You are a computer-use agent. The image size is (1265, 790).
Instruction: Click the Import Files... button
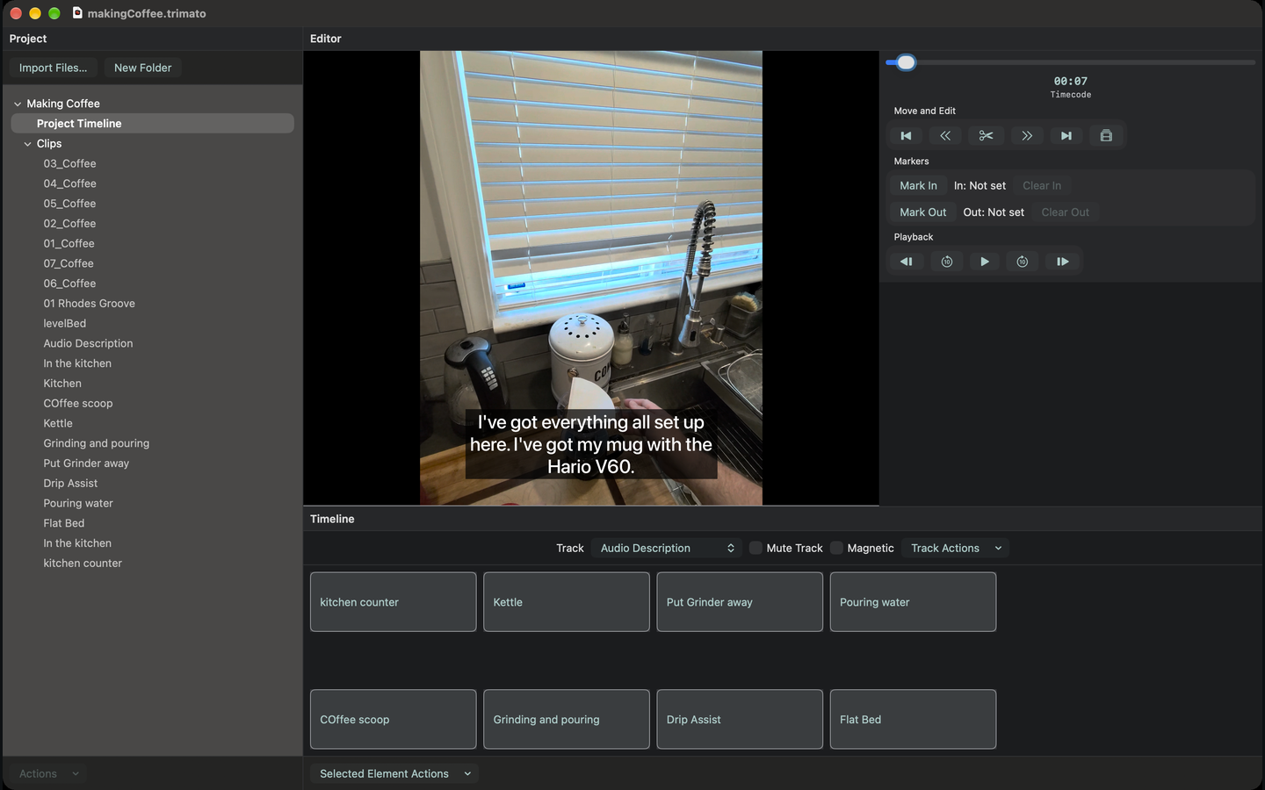54,68
